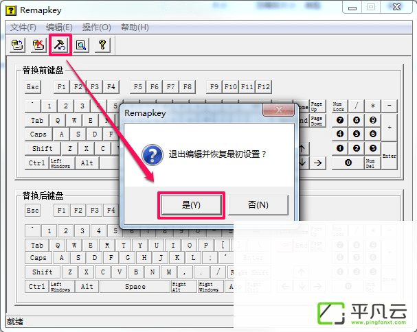Screen dimensions: 417x332
Task: Click Right Alt key in 替换后键盘
Action: (x=184, y=287)
